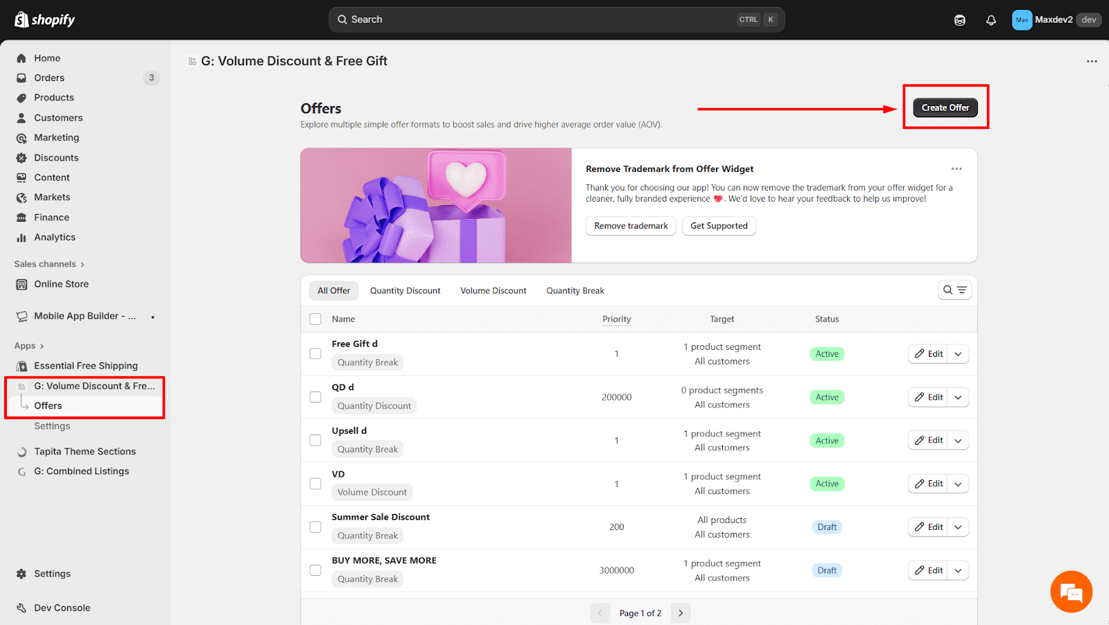This screenshot has height=625, width=1109.
Task: Switch to Volume Discount tab
Action: tap(494, 291)
